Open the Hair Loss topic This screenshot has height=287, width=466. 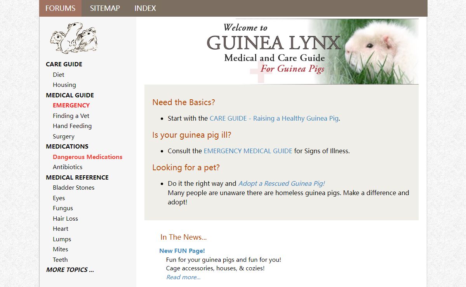65,218
